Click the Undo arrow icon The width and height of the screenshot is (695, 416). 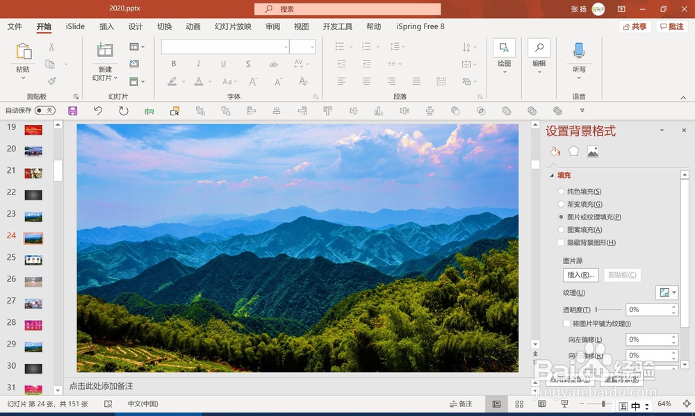pyautogui.click(x=98, y=110)
